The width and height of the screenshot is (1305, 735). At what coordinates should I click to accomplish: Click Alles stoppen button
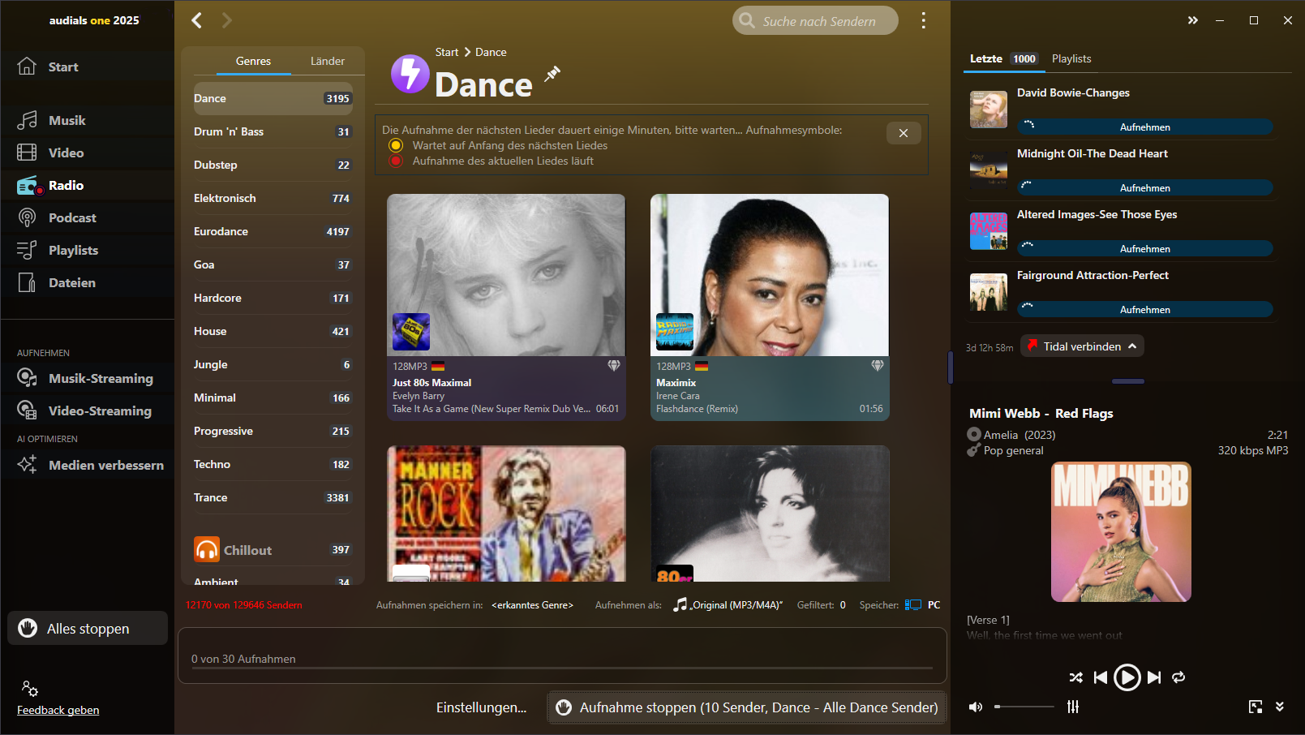(88, 629)
